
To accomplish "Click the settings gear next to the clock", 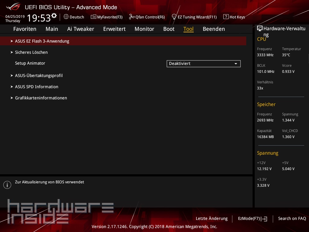I will coord(54,16).
